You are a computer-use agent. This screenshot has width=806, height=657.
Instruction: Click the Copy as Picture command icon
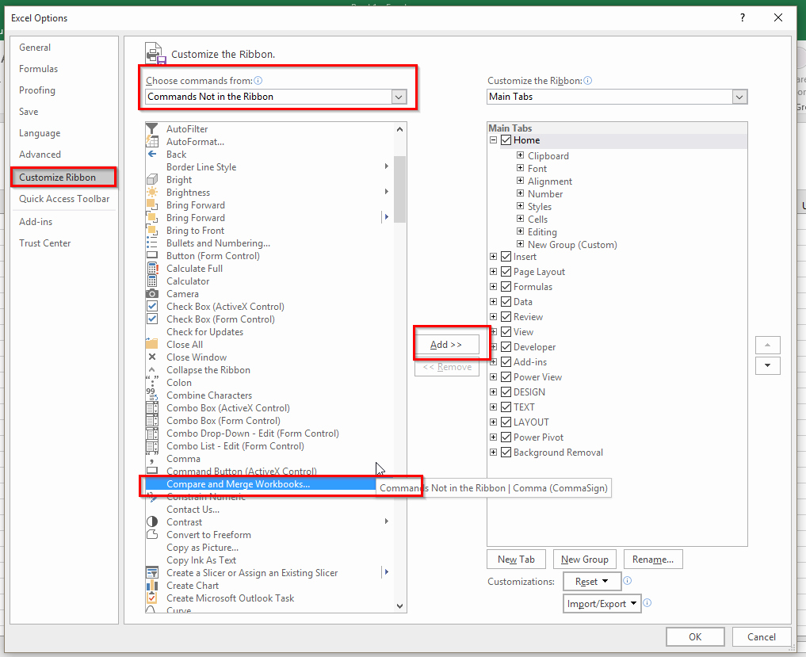click(x=151, y=547)
